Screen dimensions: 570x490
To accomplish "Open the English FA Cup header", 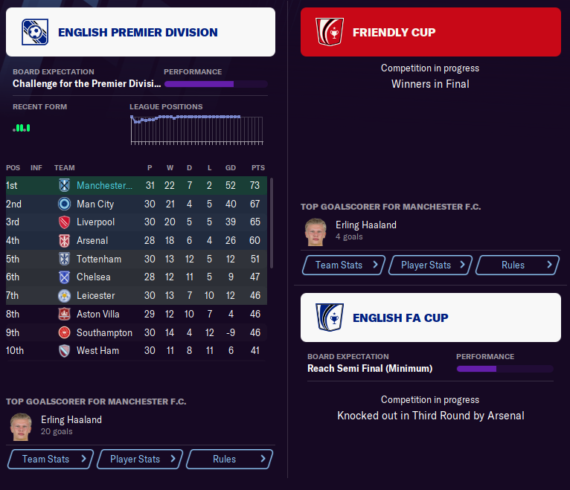I will click(431, 317).
